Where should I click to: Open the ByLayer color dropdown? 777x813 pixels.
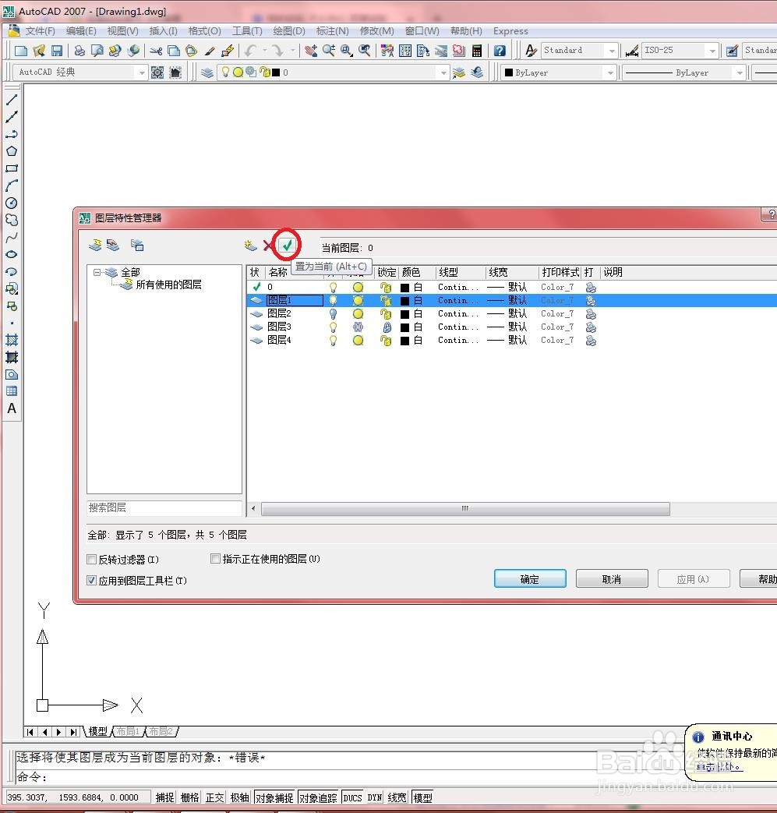[x=610, y=72]
